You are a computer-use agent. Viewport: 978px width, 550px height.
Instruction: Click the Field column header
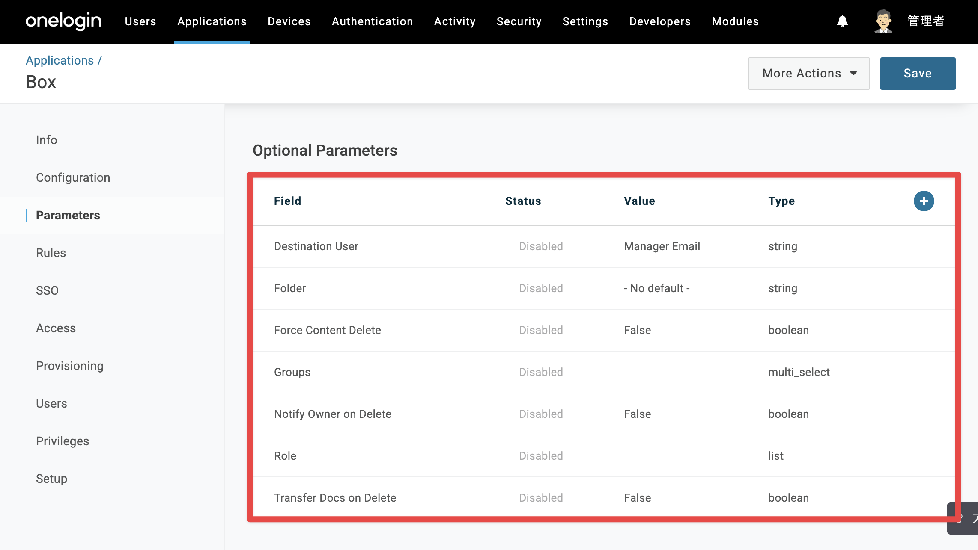288,201
